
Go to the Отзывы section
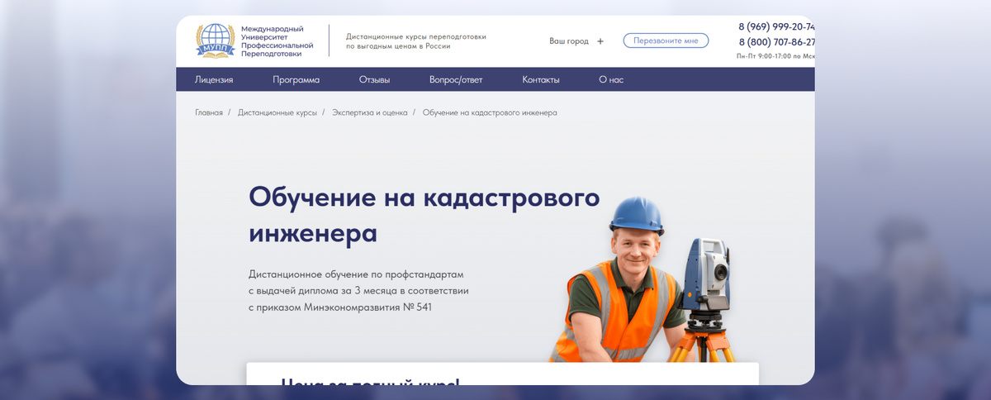tap(374, 80)
